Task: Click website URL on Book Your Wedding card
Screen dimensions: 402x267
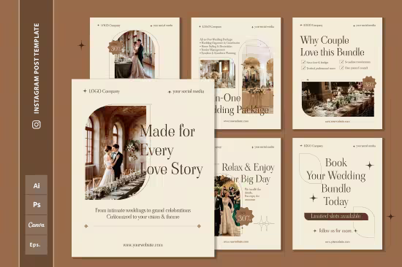Action: point(338,241)
